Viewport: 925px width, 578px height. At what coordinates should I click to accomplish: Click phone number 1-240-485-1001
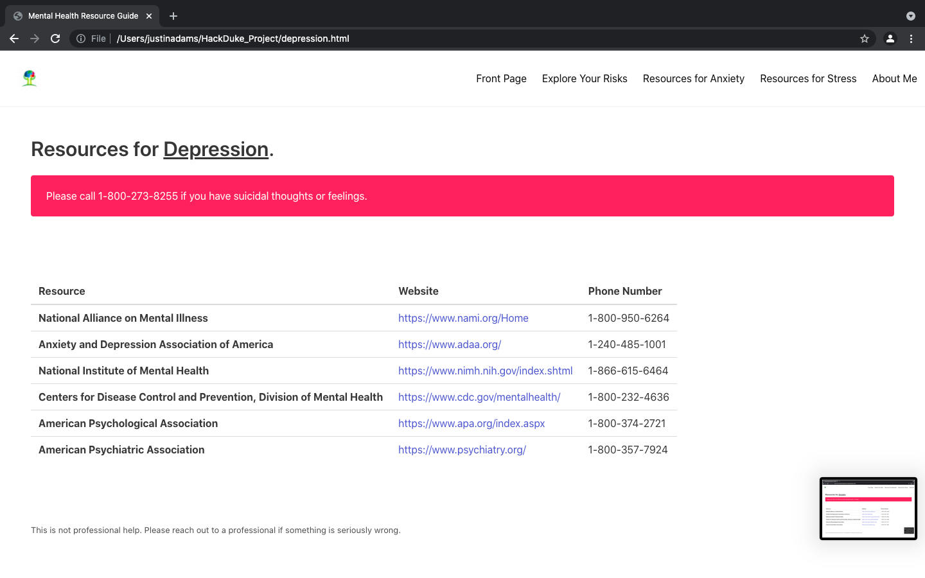pos(627,344)
